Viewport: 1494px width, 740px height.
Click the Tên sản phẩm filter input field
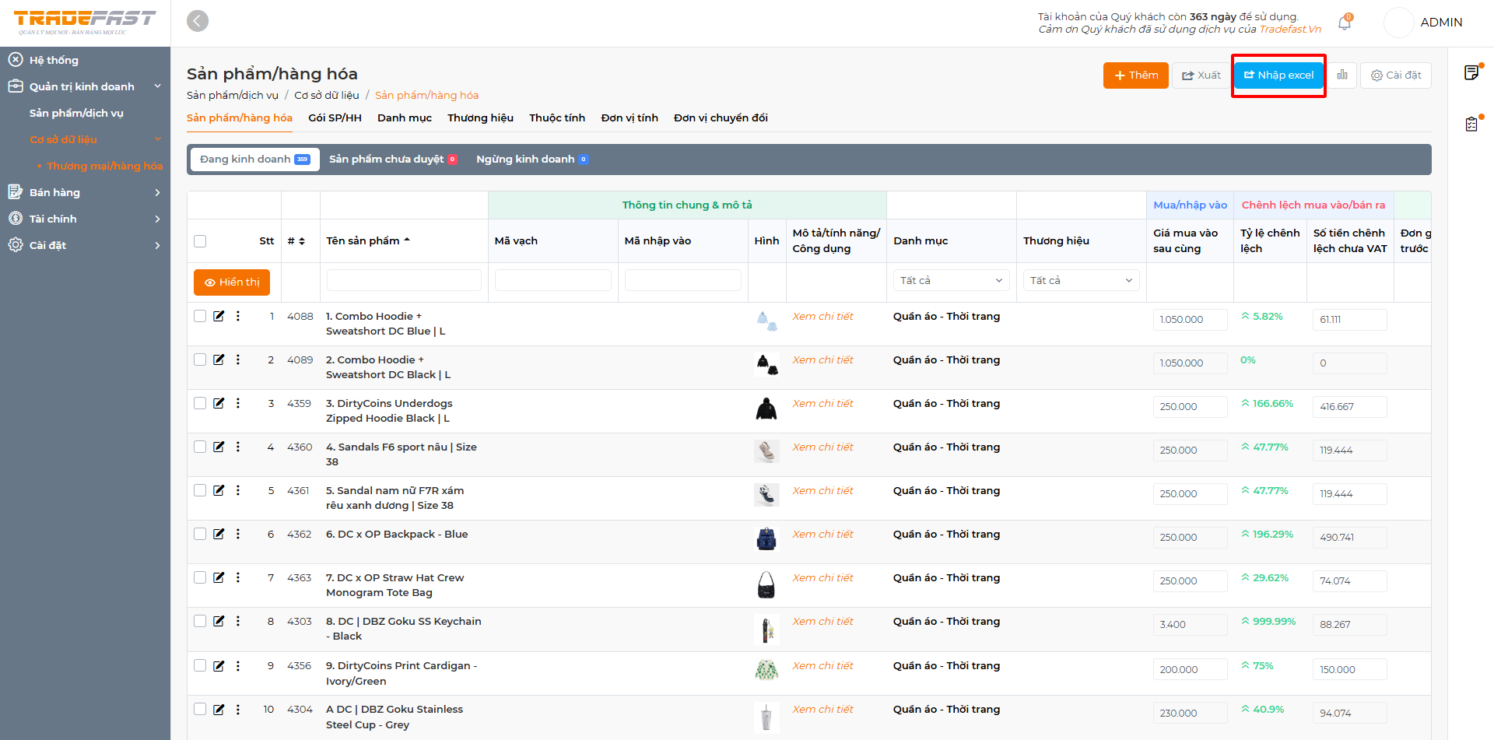click(x=404, y=280)
